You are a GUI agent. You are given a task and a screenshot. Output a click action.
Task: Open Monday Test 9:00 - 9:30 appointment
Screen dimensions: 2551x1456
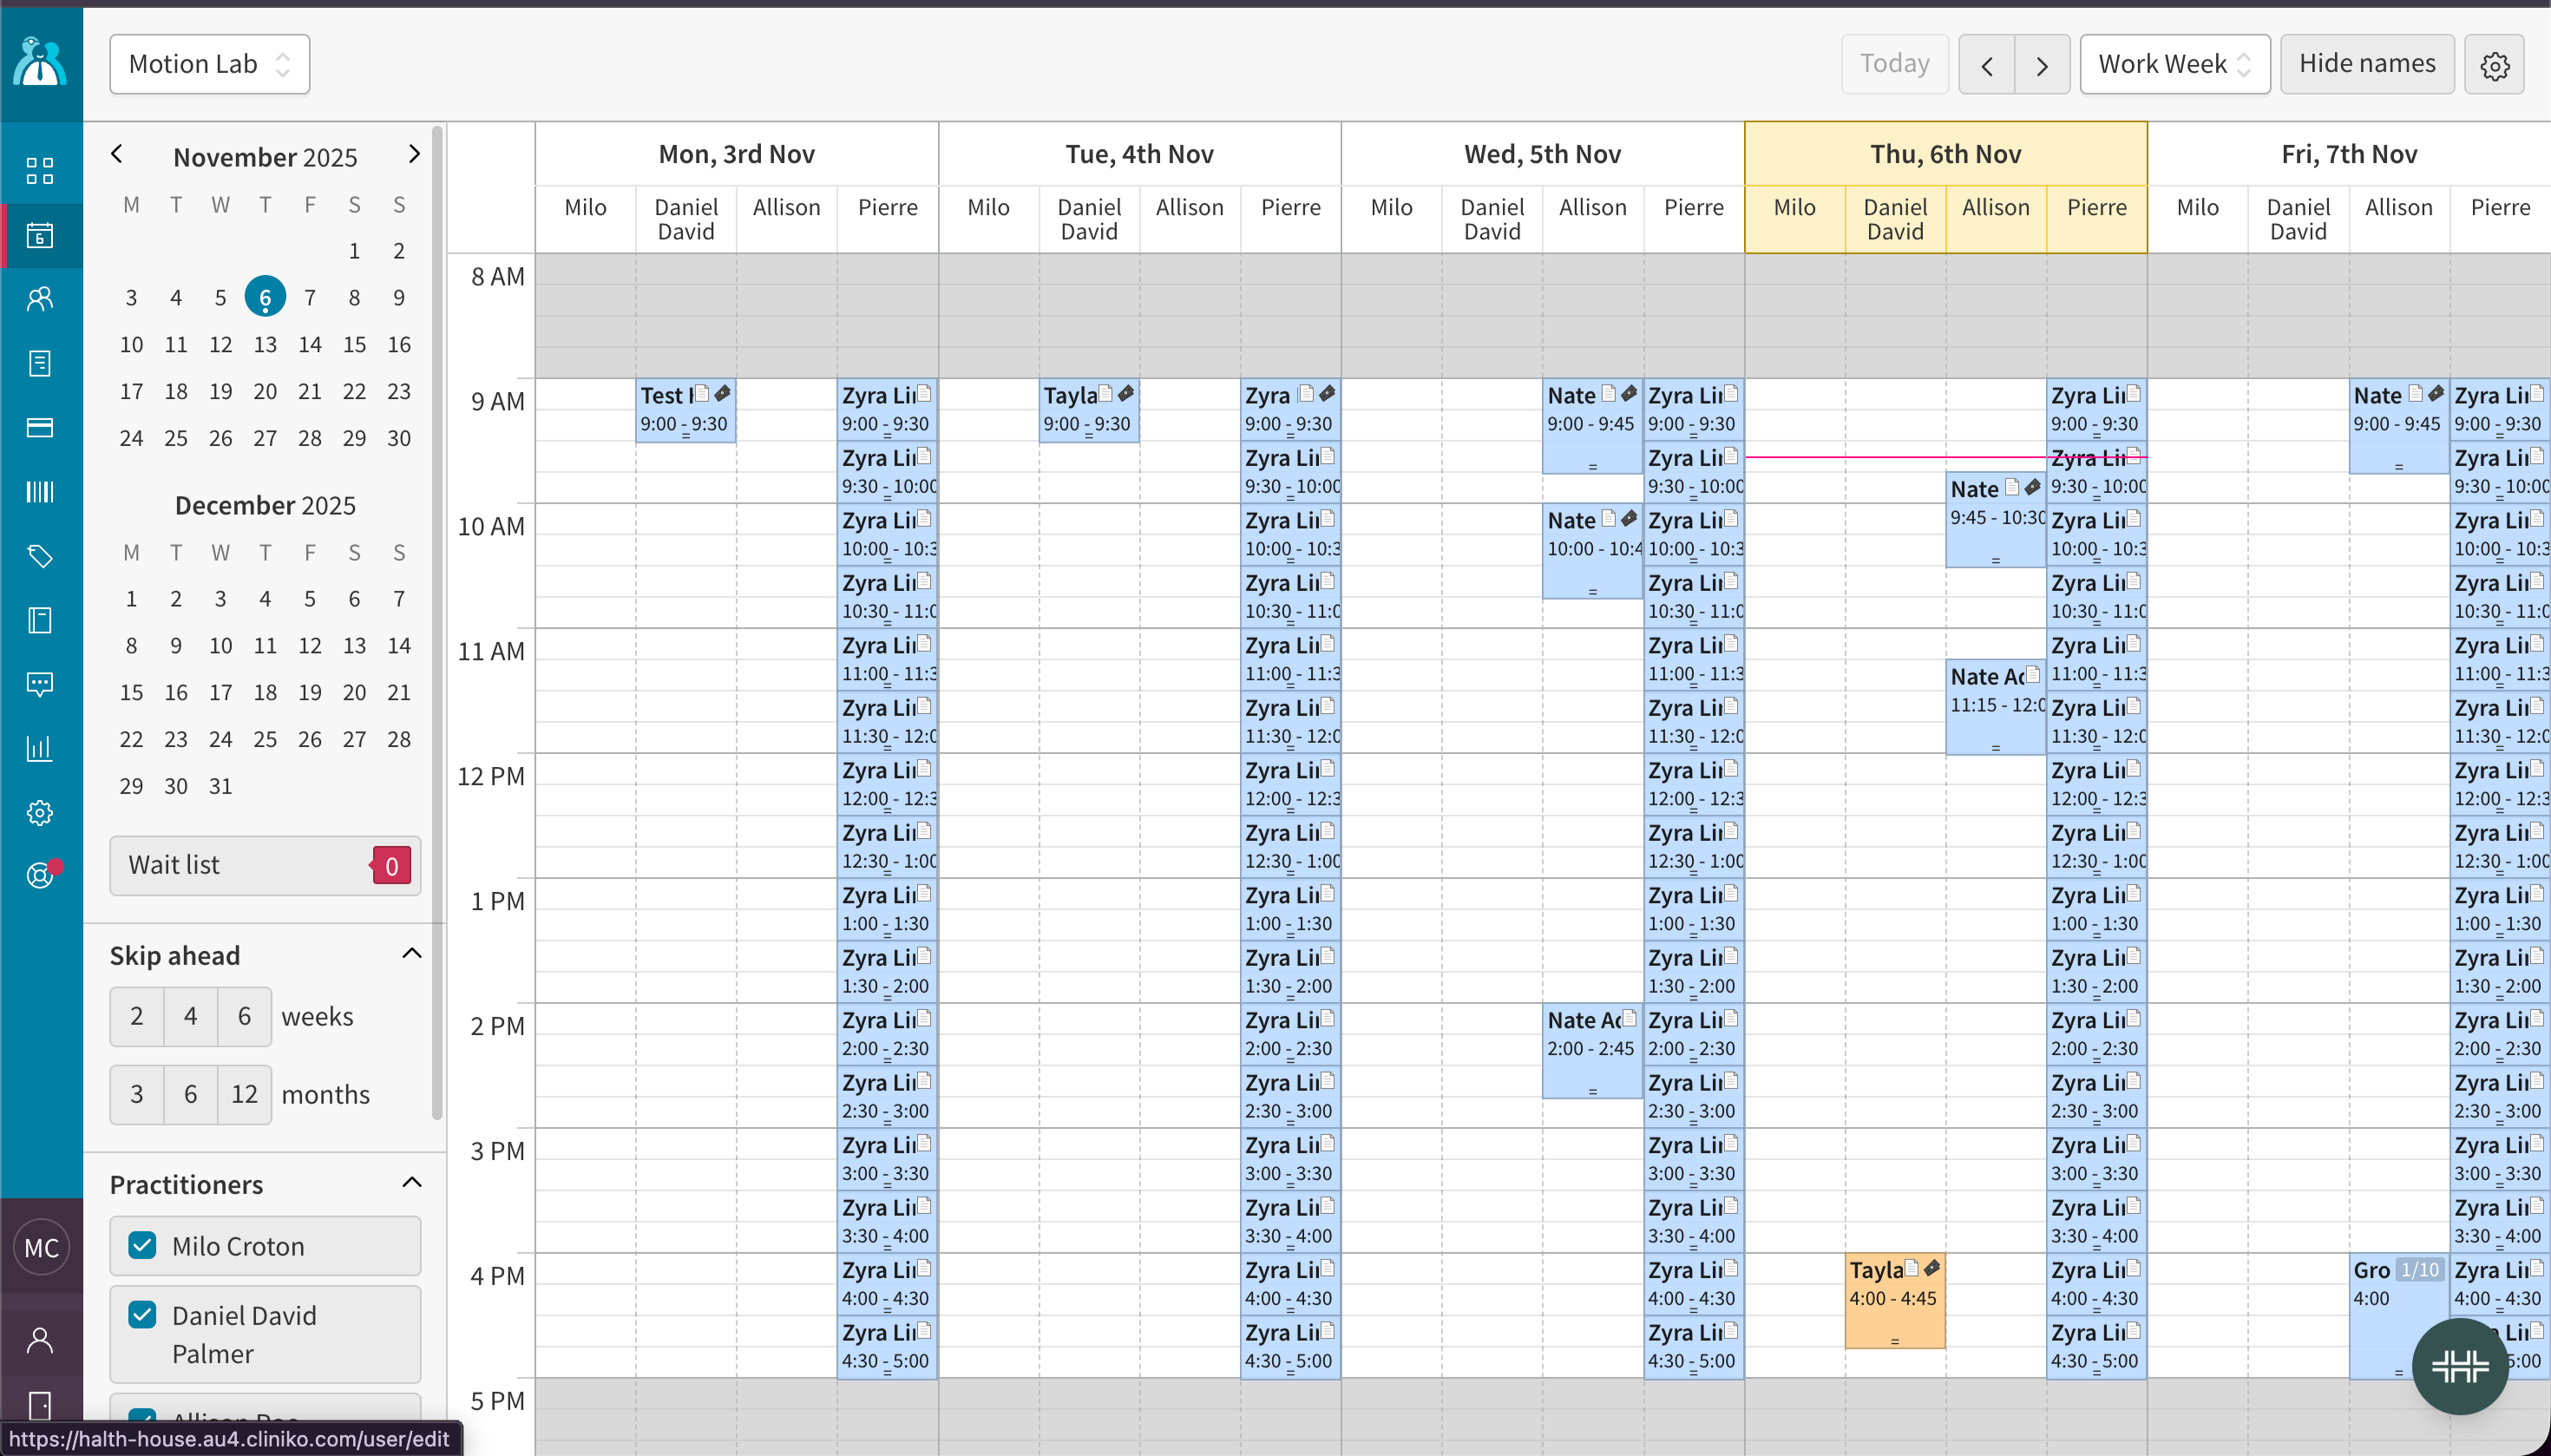(x=686, y=410)
